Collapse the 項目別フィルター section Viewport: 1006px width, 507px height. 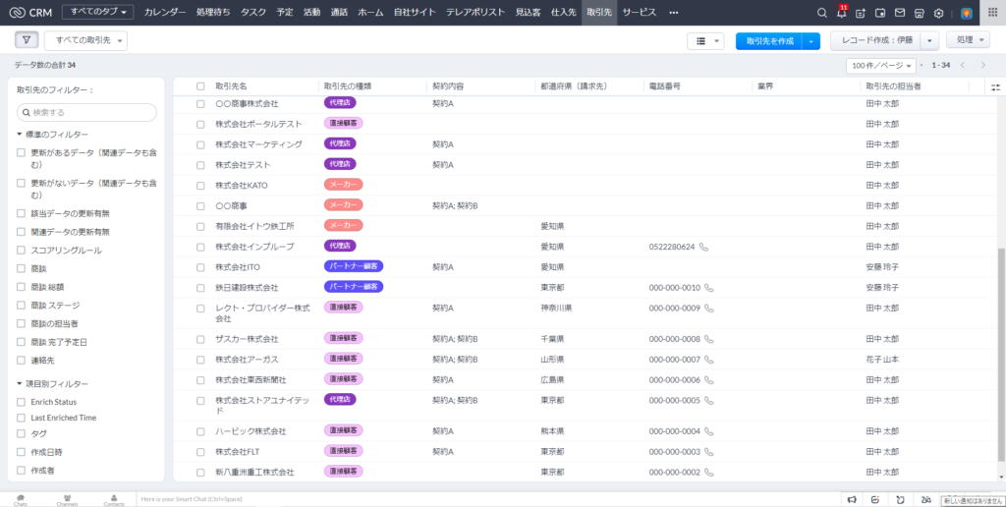point(53,384)
